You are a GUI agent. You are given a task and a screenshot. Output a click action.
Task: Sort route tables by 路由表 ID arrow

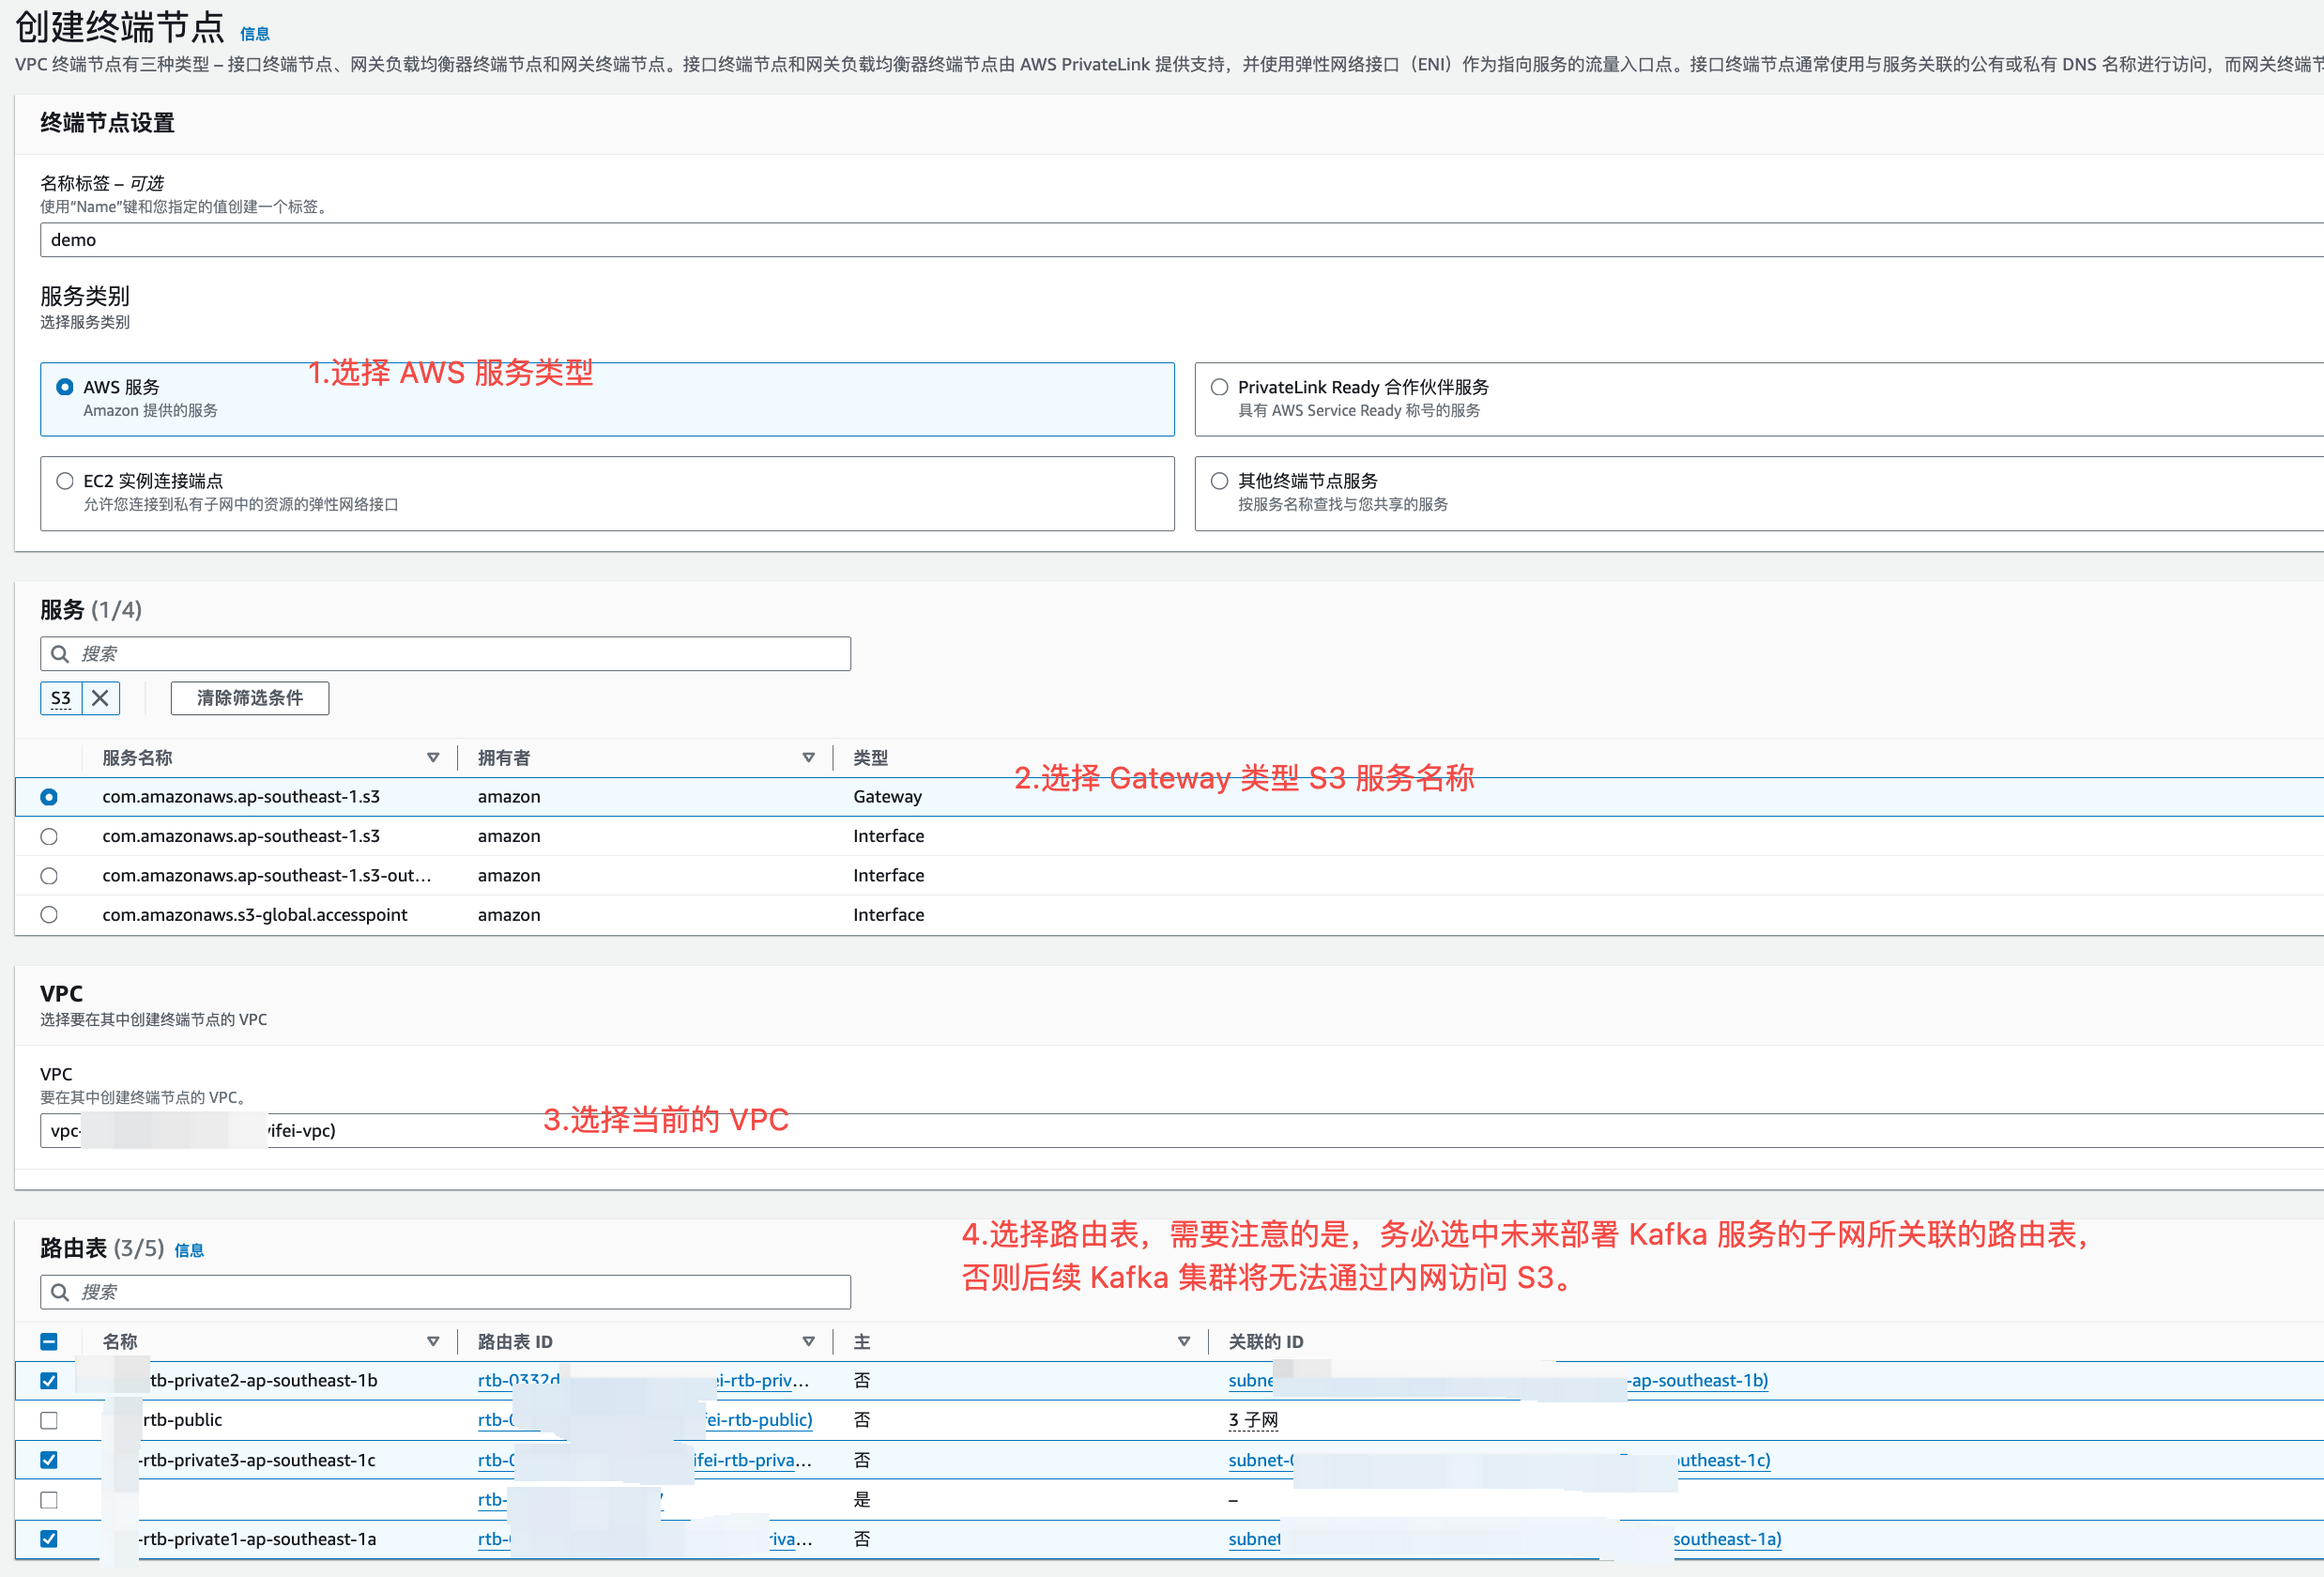(x=808, y=1342)
